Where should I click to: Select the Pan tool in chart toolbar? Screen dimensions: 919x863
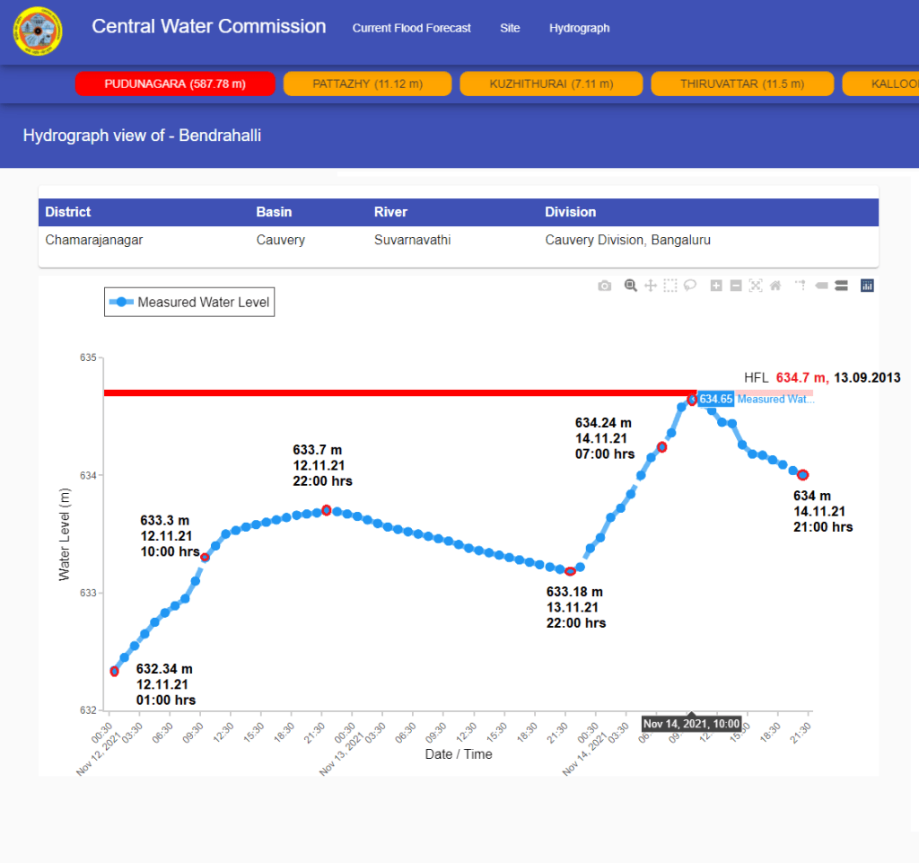tap(651, 286)
